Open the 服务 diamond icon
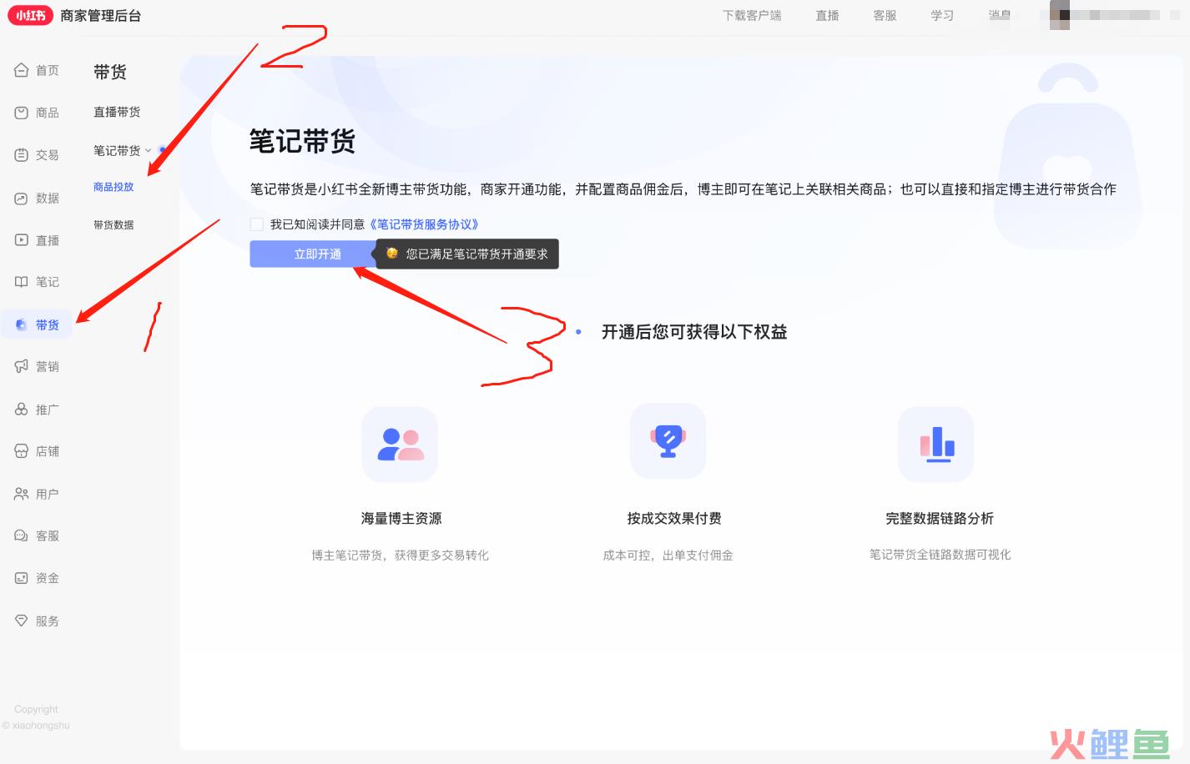 click(x=22, y=621)
